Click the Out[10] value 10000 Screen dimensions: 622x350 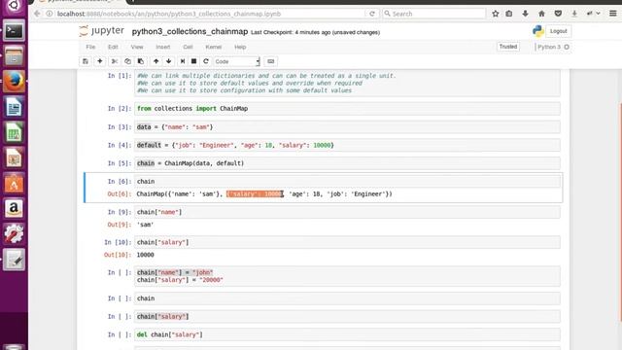[x=145, y=255]
